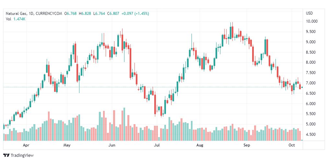
Task: Click the Jul label on time axis
Action: click(157, 145)
